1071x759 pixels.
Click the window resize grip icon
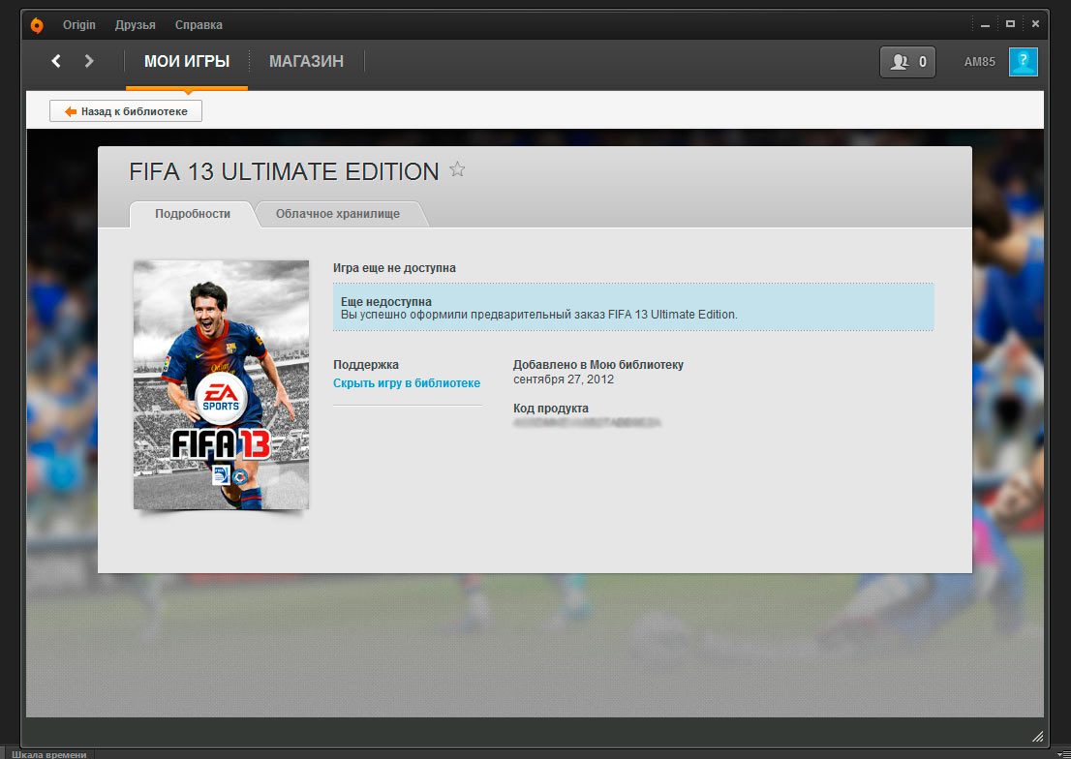[x=1037, y=736]
